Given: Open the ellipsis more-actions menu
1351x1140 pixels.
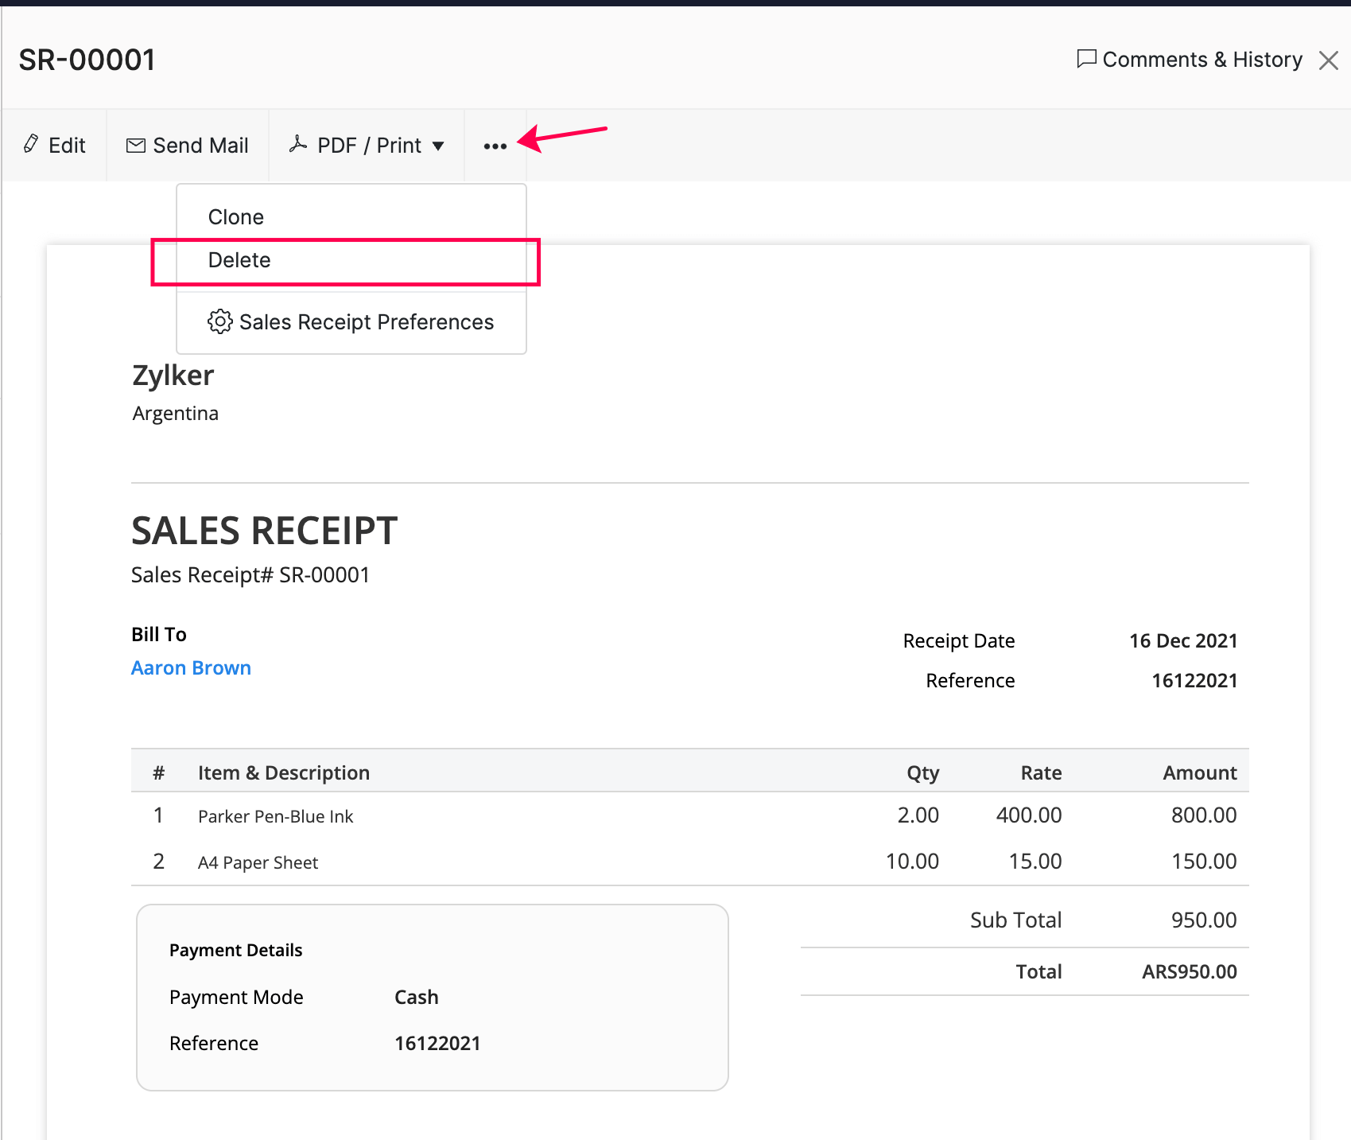Looking at the screenshot, I should [x=495, y=146].
